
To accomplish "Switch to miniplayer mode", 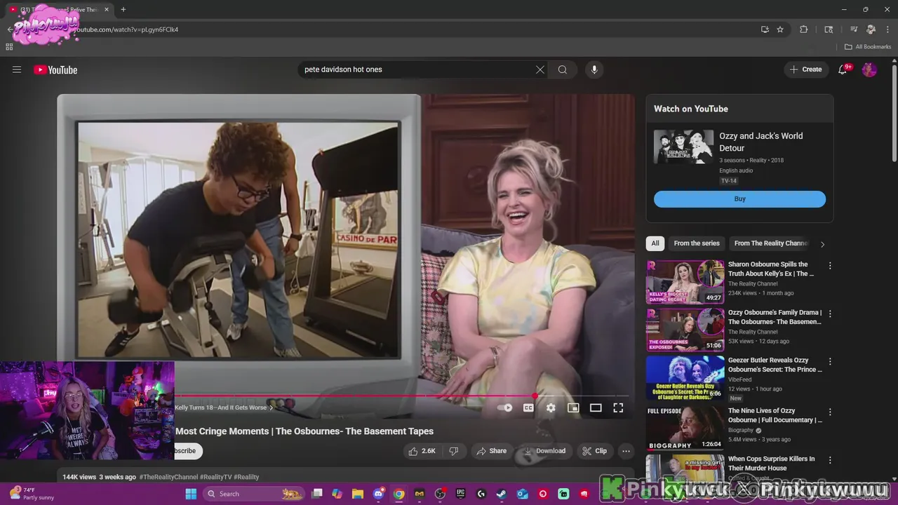I will 573,408.
